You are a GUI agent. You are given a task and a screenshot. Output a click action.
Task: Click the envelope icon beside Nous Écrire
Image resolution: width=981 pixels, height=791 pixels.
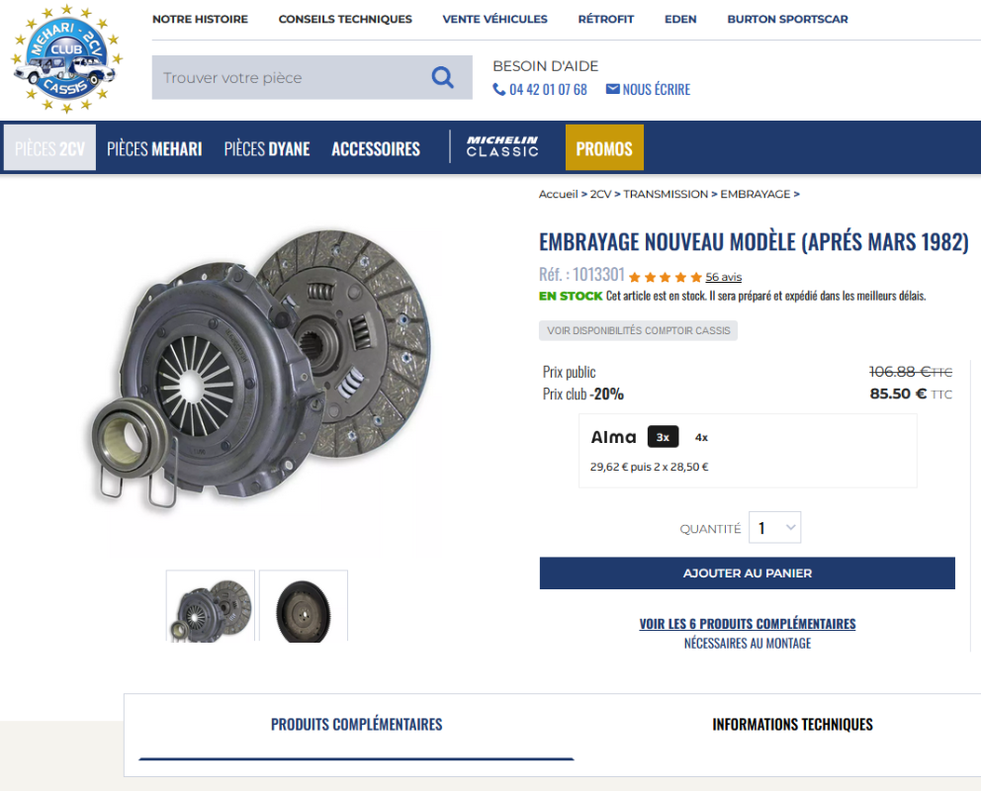pyautogui.click(x=612, y=89)
